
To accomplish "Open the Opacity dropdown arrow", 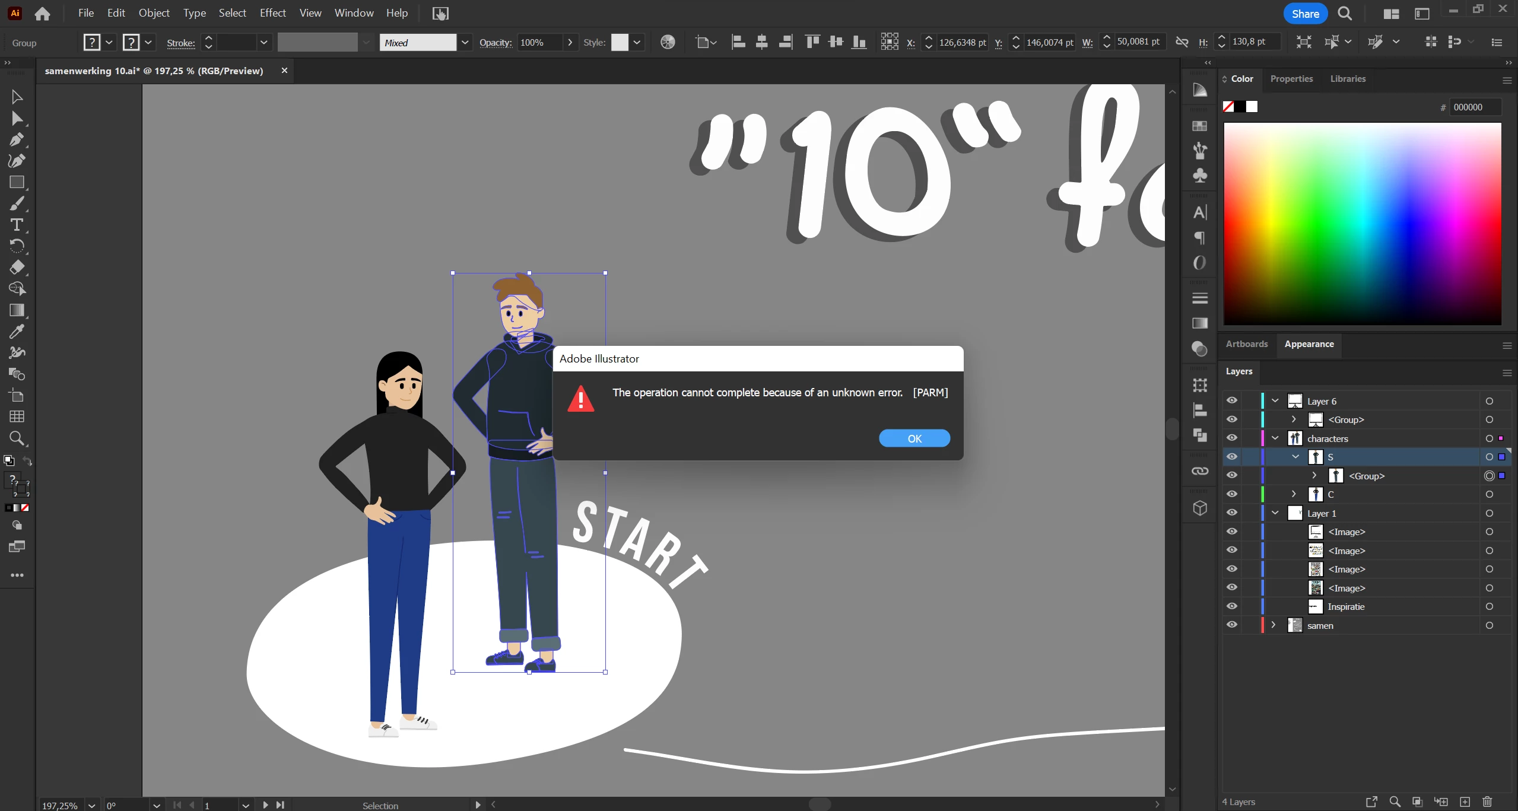I will [x=570, y=42].
